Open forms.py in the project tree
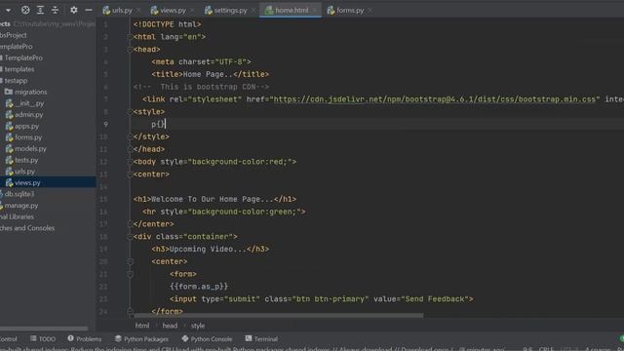624x351 pixels. [28, 137]
